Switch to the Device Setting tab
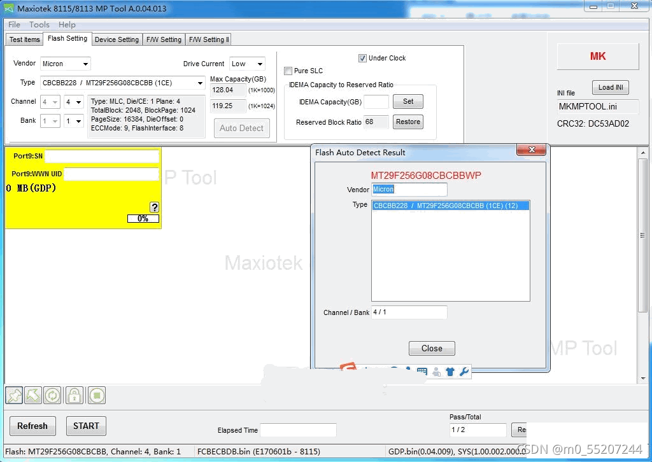This screenshot has width=652, height=462. pos(117,39)
